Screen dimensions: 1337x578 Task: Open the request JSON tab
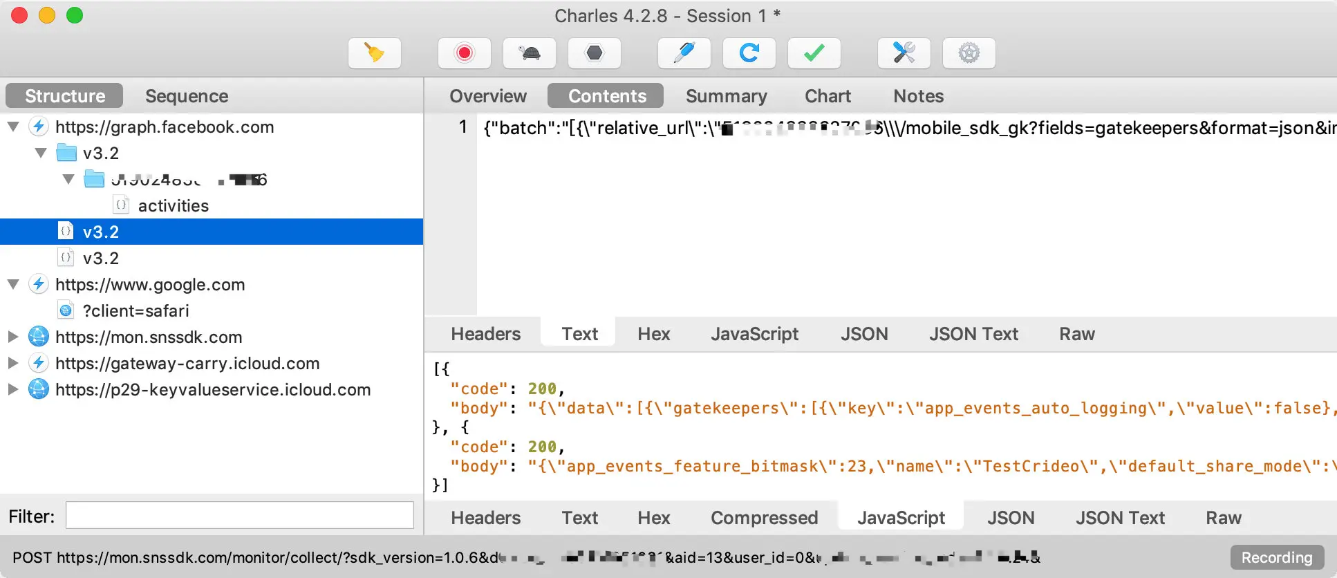coord(864,334)
